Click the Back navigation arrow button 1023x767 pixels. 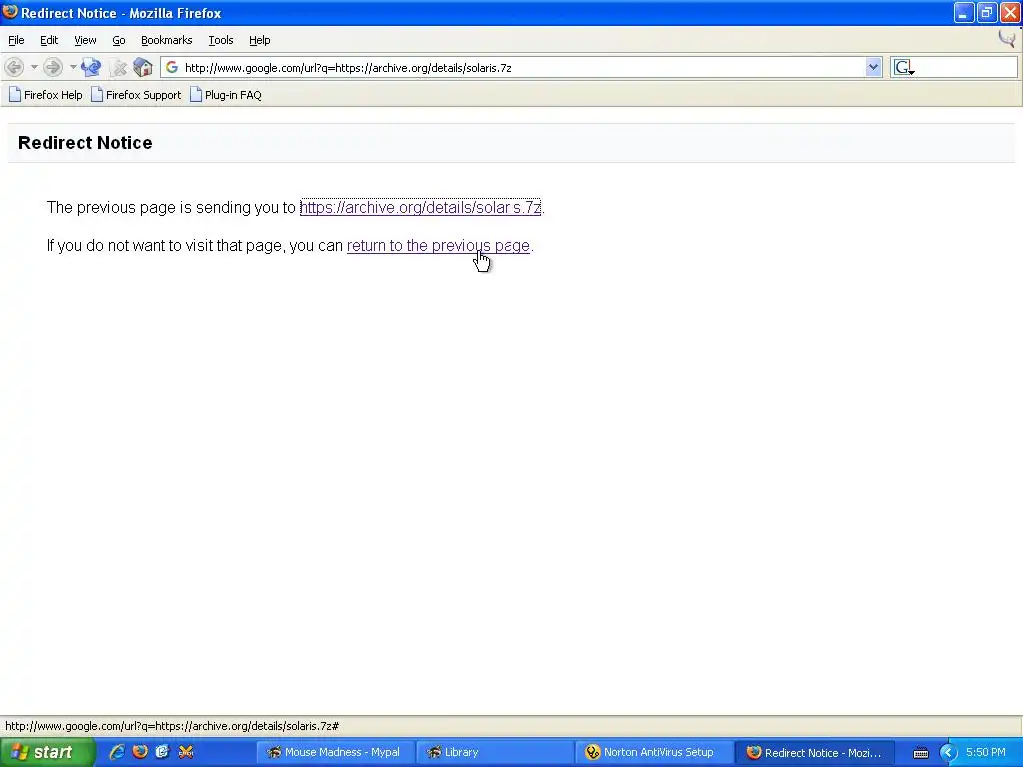pyautogui.click(x=14, y=67)
